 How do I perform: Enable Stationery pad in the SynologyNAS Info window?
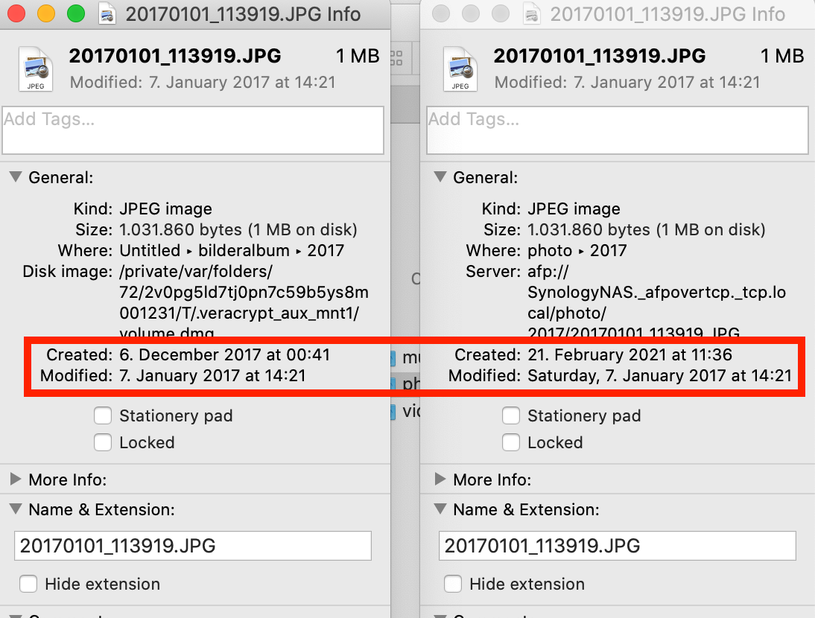[x=511, y=415]
